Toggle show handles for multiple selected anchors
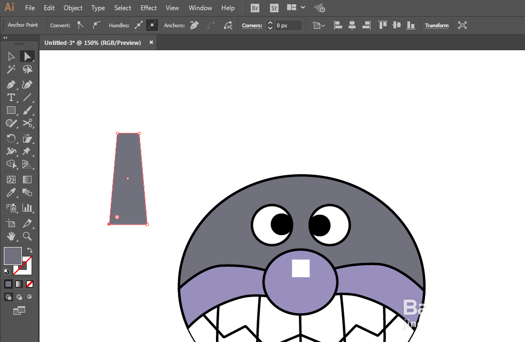525x342 pixels. click(138, 25)
